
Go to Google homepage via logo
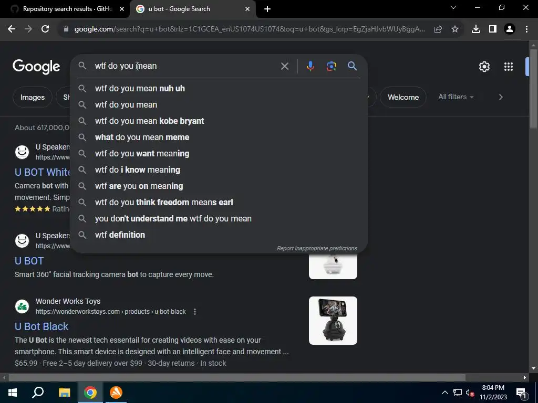pos(36,67)
